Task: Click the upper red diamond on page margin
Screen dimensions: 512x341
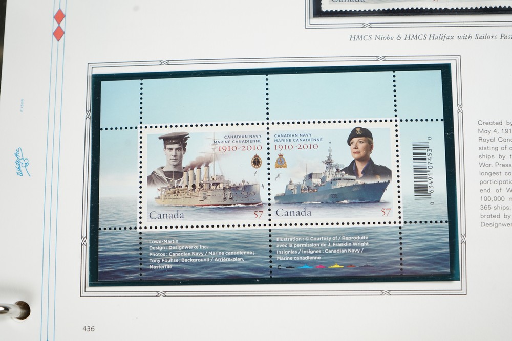Action: coord(59,16)
